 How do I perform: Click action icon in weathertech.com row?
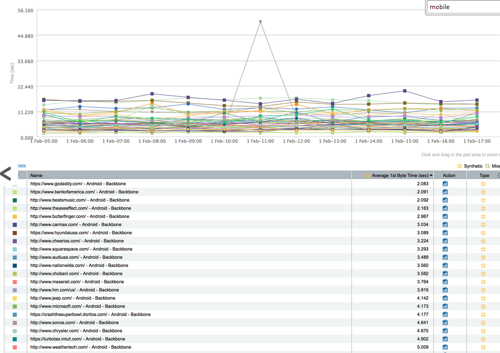[445, 347]
